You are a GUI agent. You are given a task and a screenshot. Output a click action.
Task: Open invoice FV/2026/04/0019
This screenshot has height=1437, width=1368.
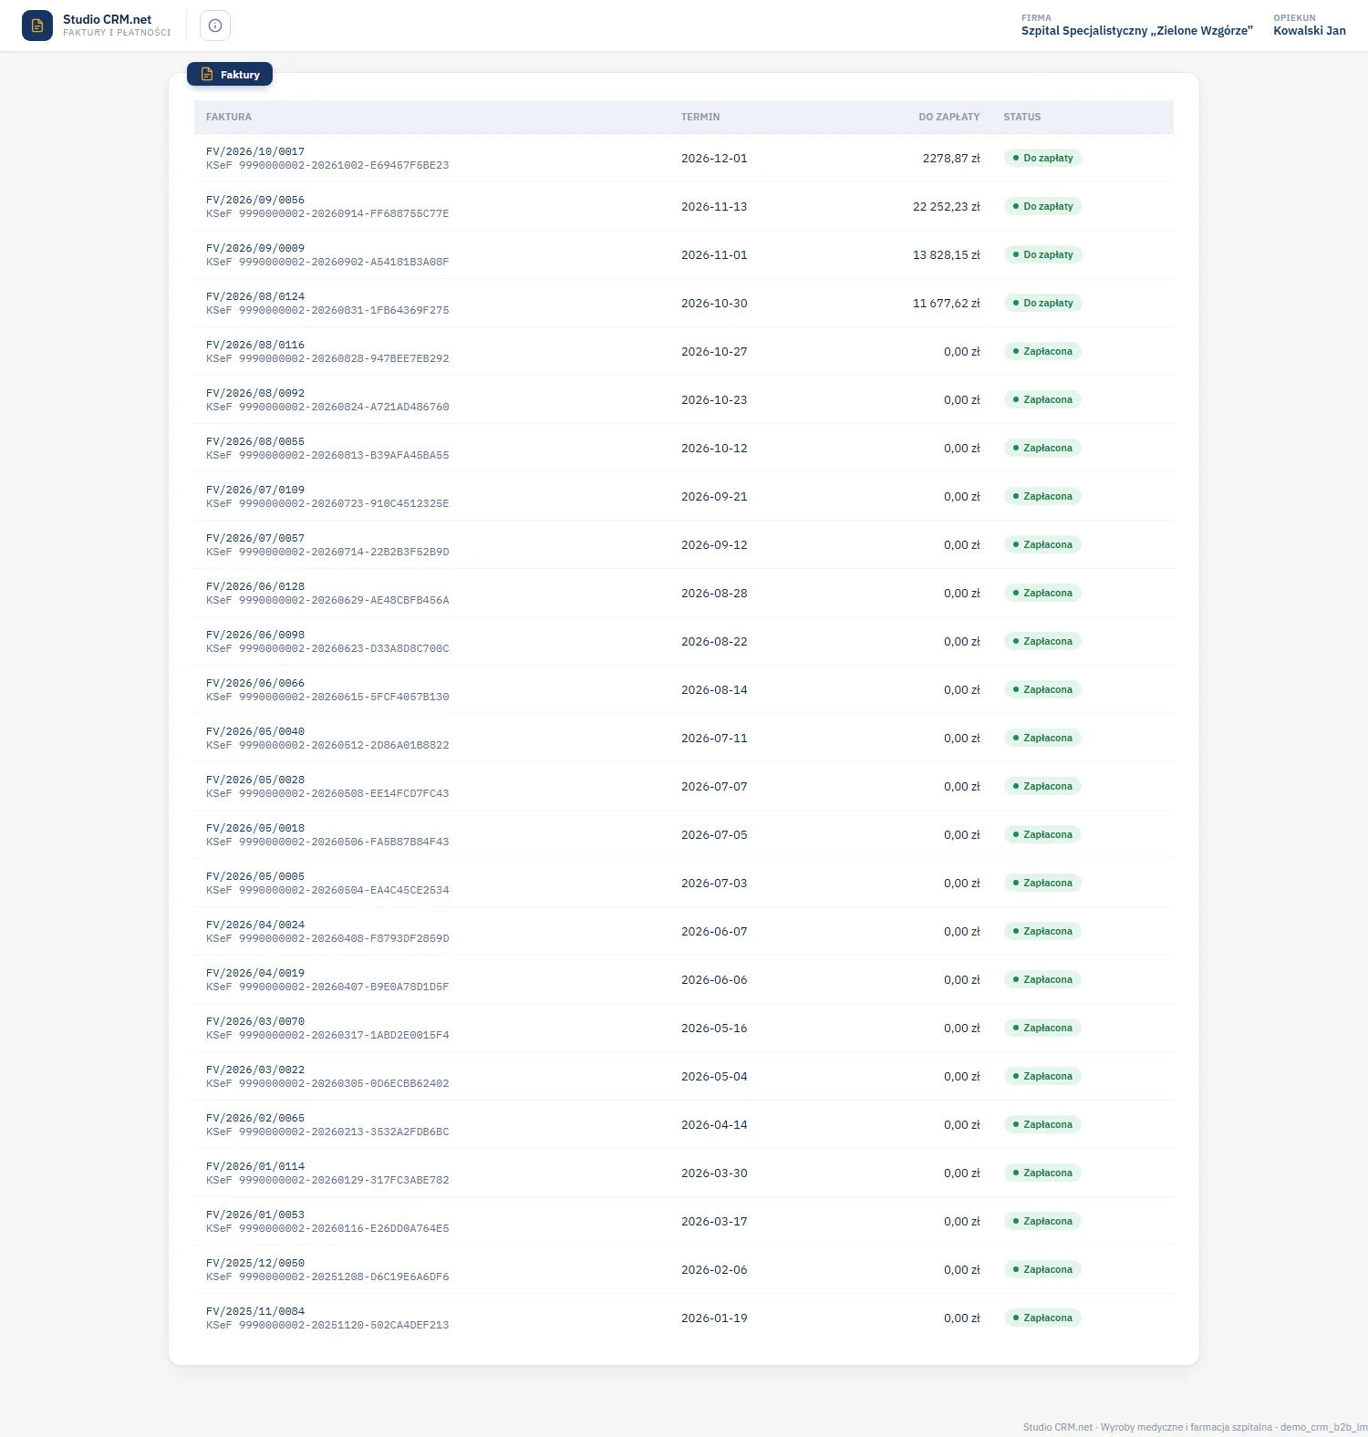click(x=255, y=973)
